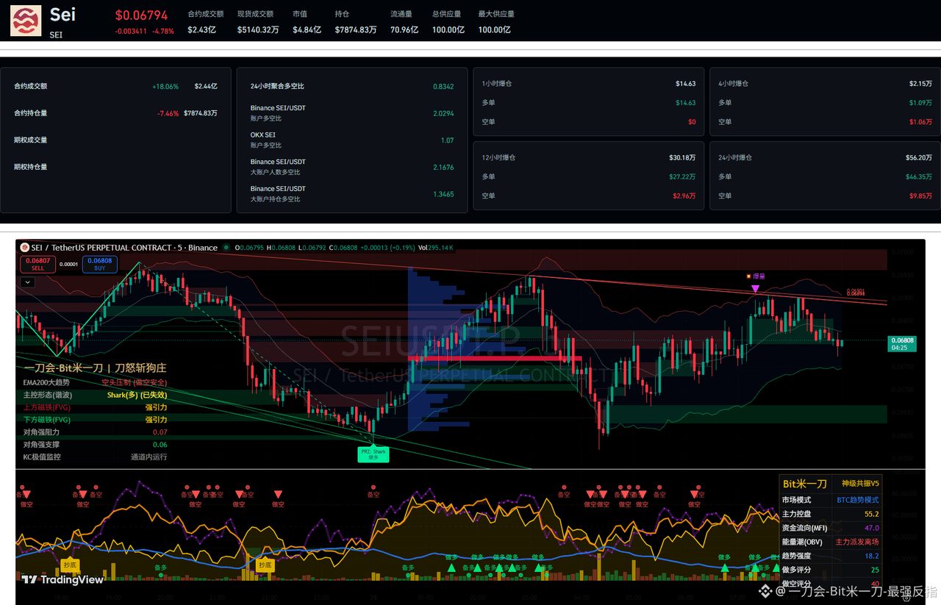The image size is (941, 605).
Task: Click the 1-hour 空单 value $0
Action: point(692,121)
